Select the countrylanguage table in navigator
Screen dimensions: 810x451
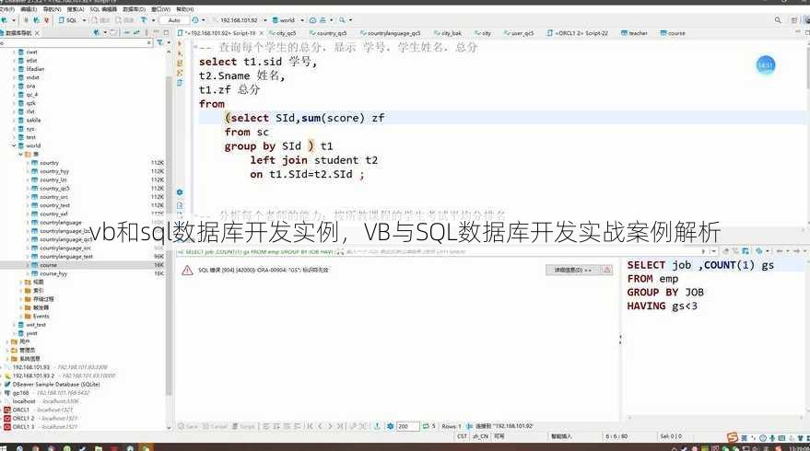61,223
